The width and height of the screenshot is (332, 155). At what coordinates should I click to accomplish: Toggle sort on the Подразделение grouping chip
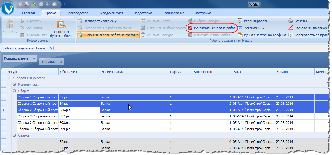(x=20, y=59)
